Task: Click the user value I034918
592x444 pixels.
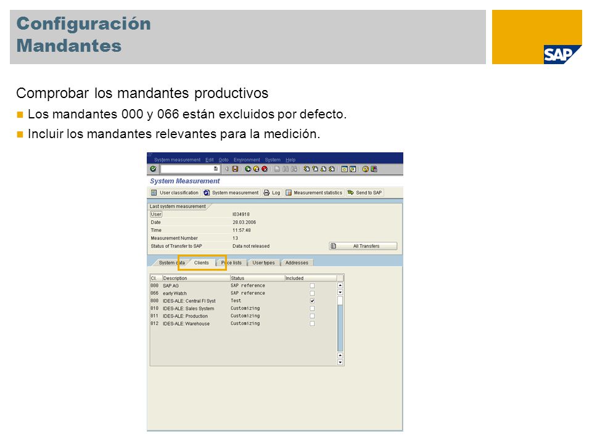Action: coord(241,215)
